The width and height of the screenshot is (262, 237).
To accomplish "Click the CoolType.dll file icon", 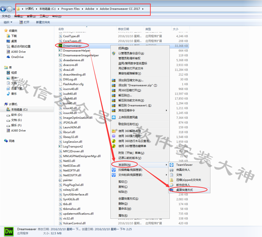I will 60,36.
